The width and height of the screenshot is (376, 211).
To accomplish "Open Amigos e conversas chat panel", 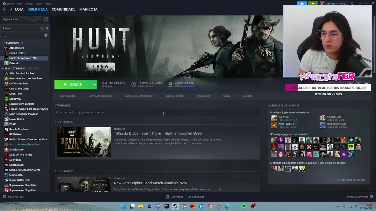I will [x=360, y=197].
